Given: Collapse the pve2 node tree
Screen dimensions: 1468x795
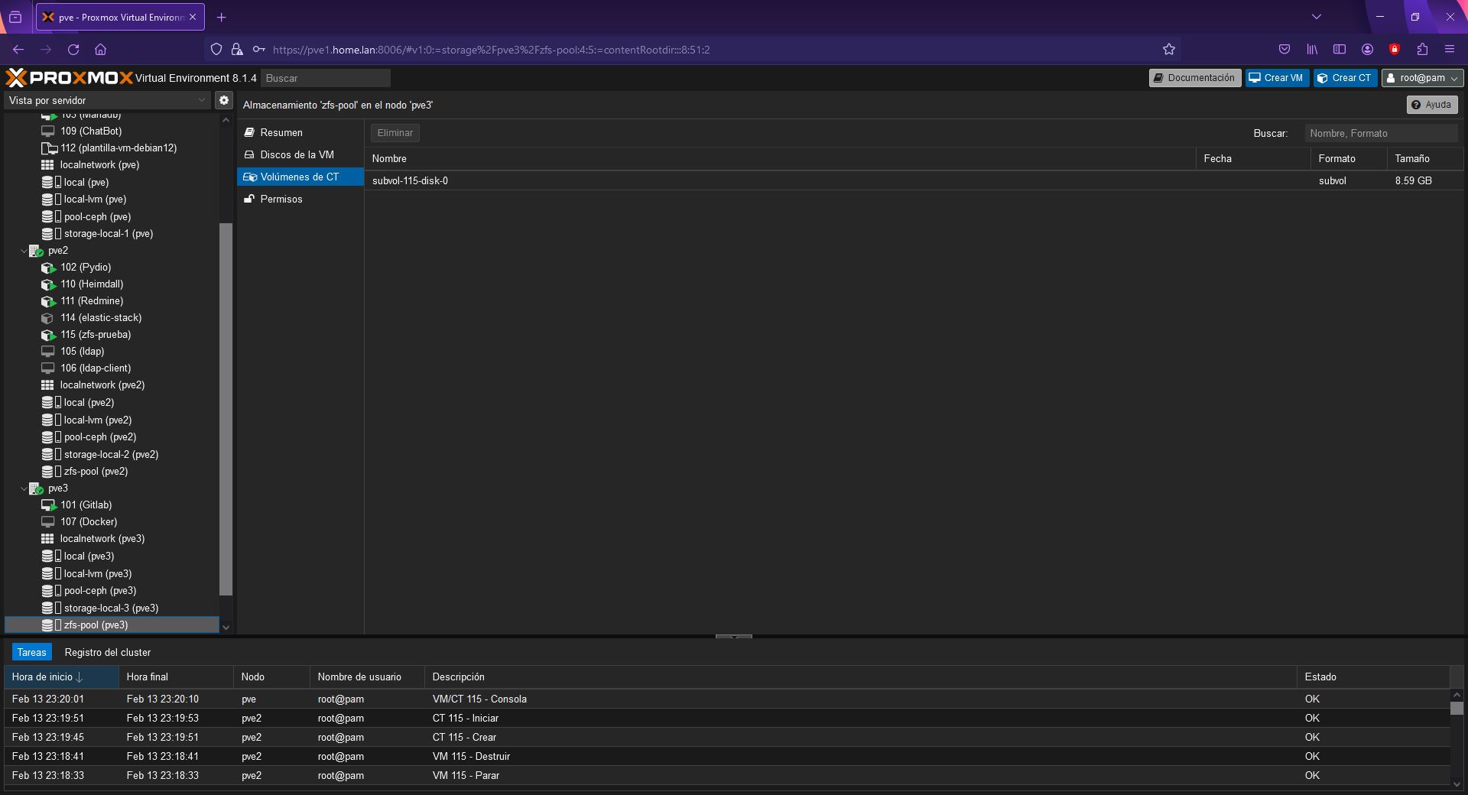Looking at the screenshot, I should click(23, 251).
